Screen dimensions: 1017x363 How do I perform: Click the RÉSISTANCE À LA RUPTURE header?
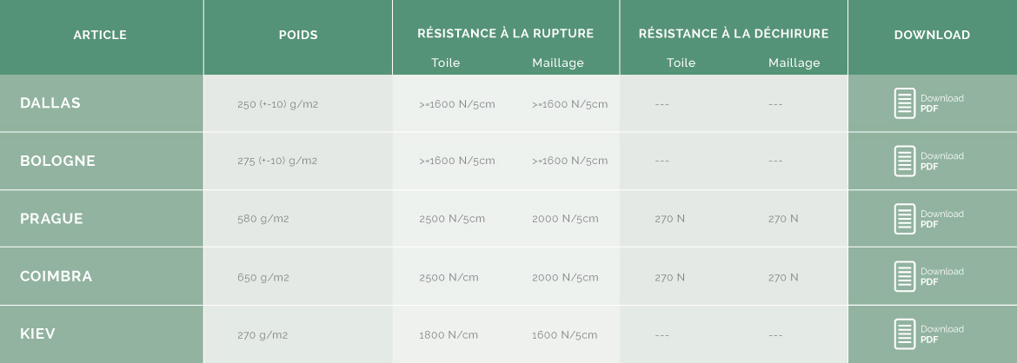(506, 33)
